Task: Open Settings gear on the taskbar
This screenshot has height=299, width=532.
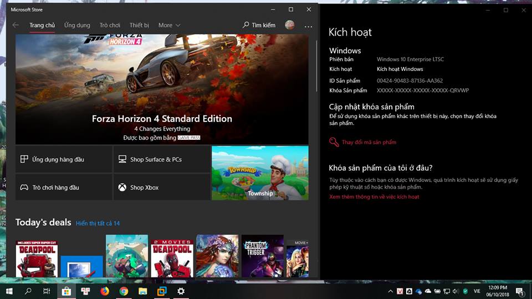Action: point(181,291)
